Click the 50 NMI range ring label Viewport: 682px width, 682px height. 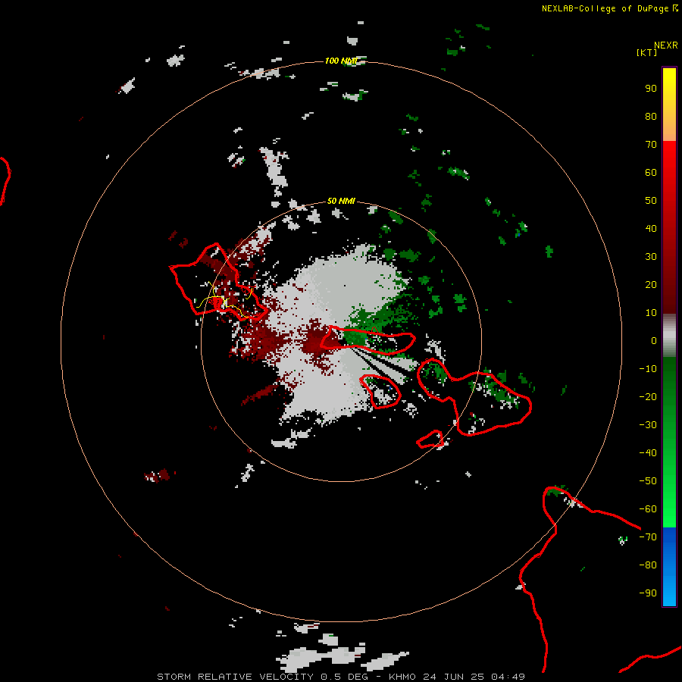click(x=340, y=201)
